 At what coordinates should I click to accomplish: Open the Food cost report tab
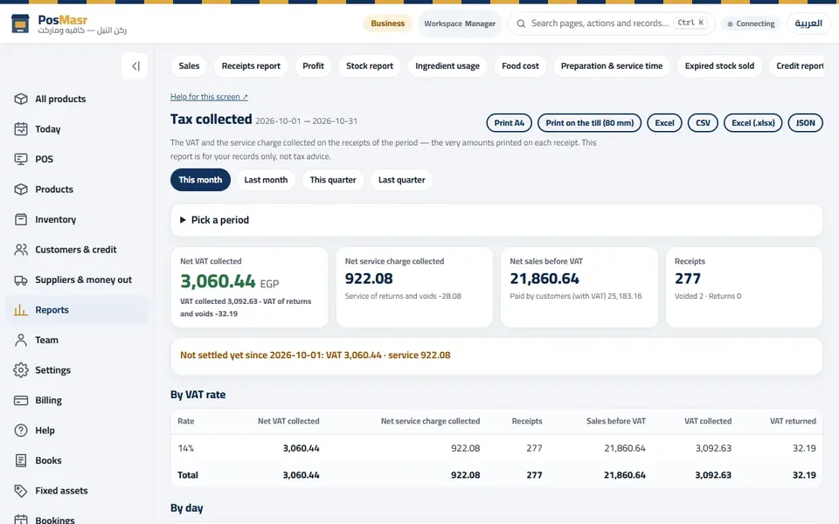520,65
